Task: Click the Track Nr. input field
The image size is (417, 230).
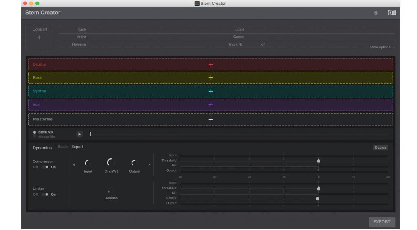Action: pyautogui.click(x=252, y=44)
